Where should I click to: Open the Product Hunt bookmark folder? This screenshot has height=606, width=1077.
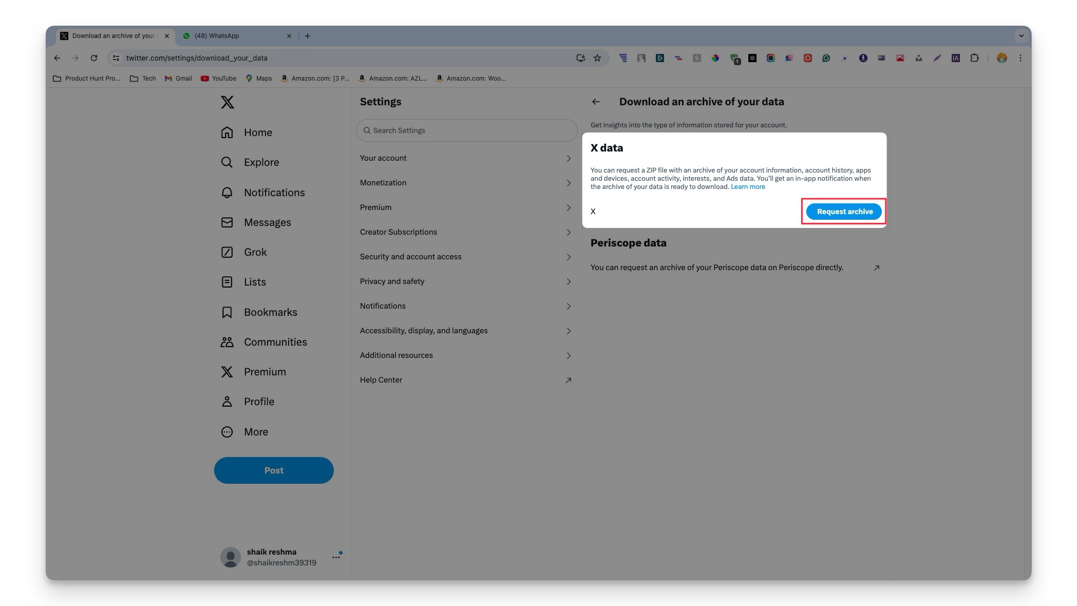tap(87, 79)
